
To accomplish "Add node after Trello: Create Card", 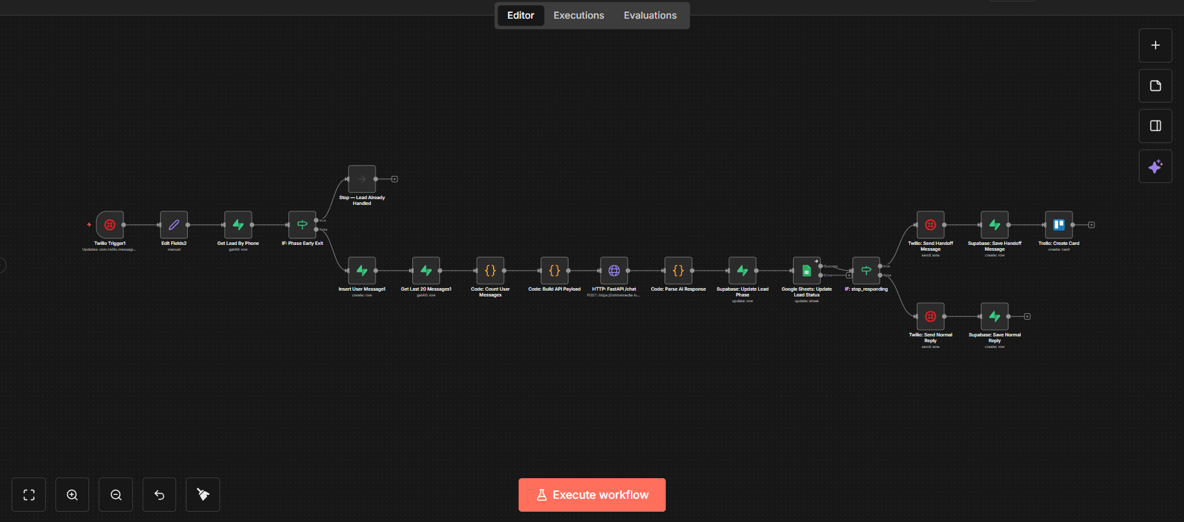I will click(x=1092, y=225).
